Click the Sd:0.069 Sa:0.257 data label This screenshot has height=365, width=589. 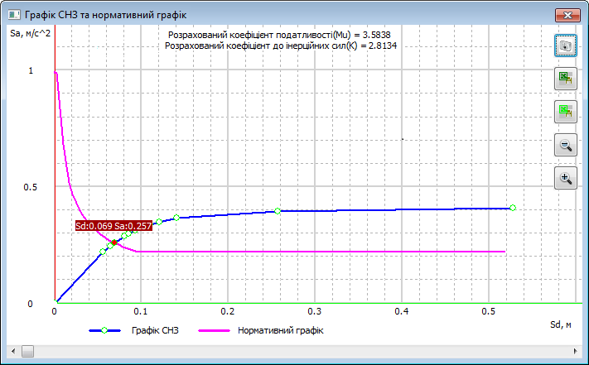pyautogui.click(x=113, y=225)
